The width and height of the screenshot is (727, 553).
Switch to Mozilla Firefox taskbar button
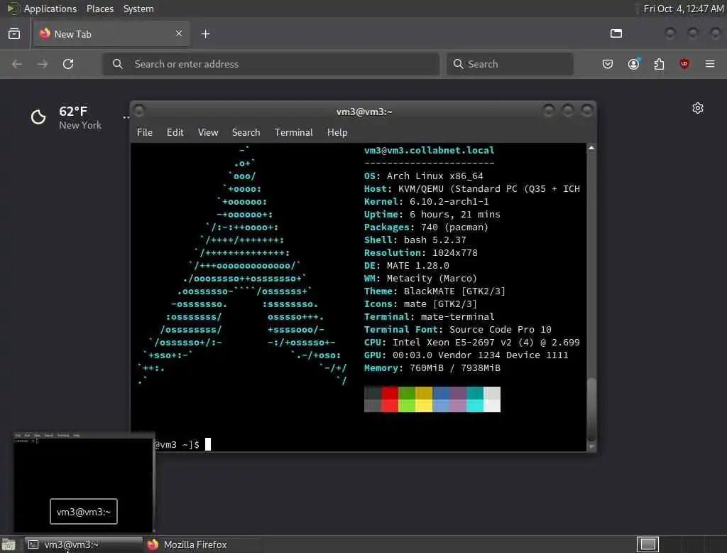click(x=202, y=544)
